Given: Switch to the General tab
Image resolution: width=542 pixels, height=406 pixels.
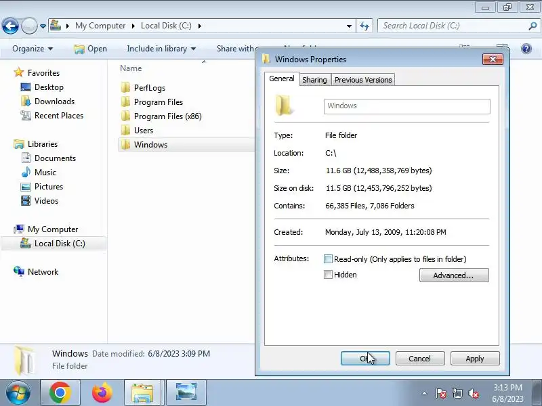Looking at the screenshot, I should (282, 78).
